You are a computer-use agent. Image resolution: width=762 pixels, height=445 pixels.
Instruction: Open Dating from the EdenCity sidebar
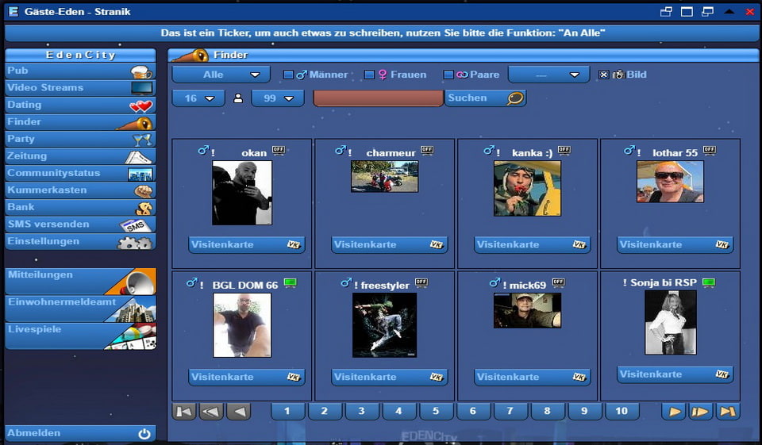coord(79,105)
